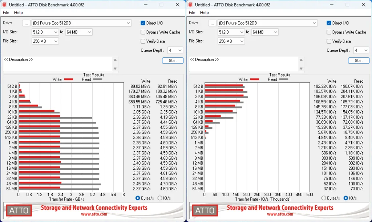Screen dimensions: 372x222
Task: Click description scroll down arrow, left window
Action: [x=115, y=69]
